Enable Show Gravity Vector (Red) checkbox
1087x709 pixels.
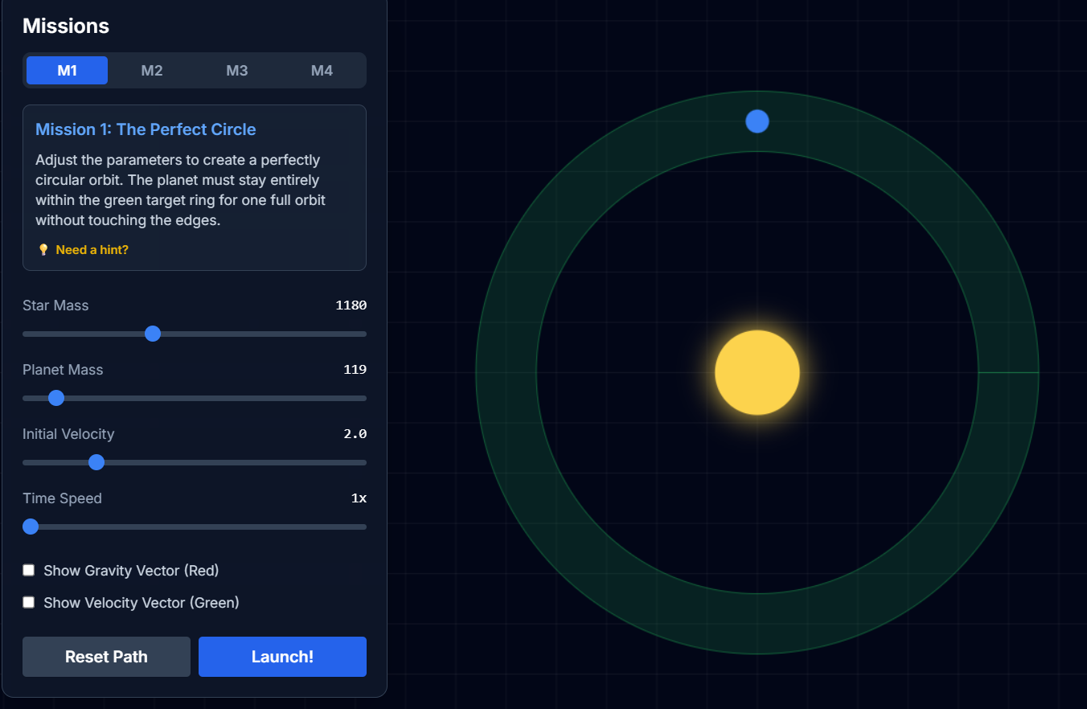tap(29, 570)
